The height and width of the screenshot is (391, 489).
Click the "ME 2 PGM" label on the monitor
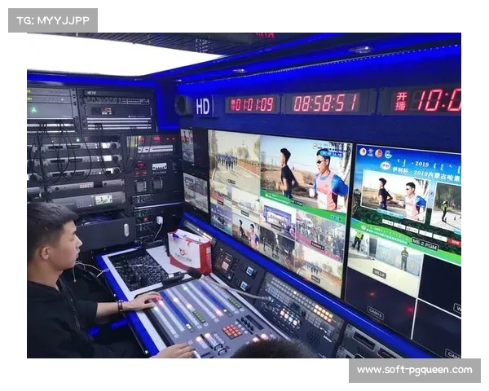(425, 244)
